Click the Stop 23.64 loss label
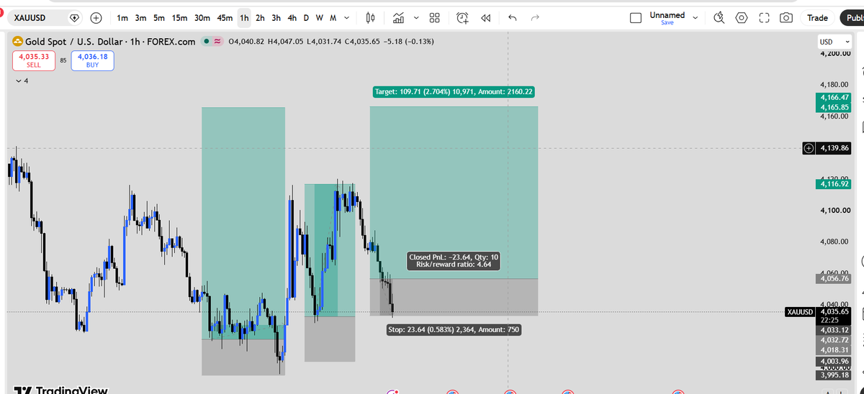 pyautogui.click(x=453, y=329)
